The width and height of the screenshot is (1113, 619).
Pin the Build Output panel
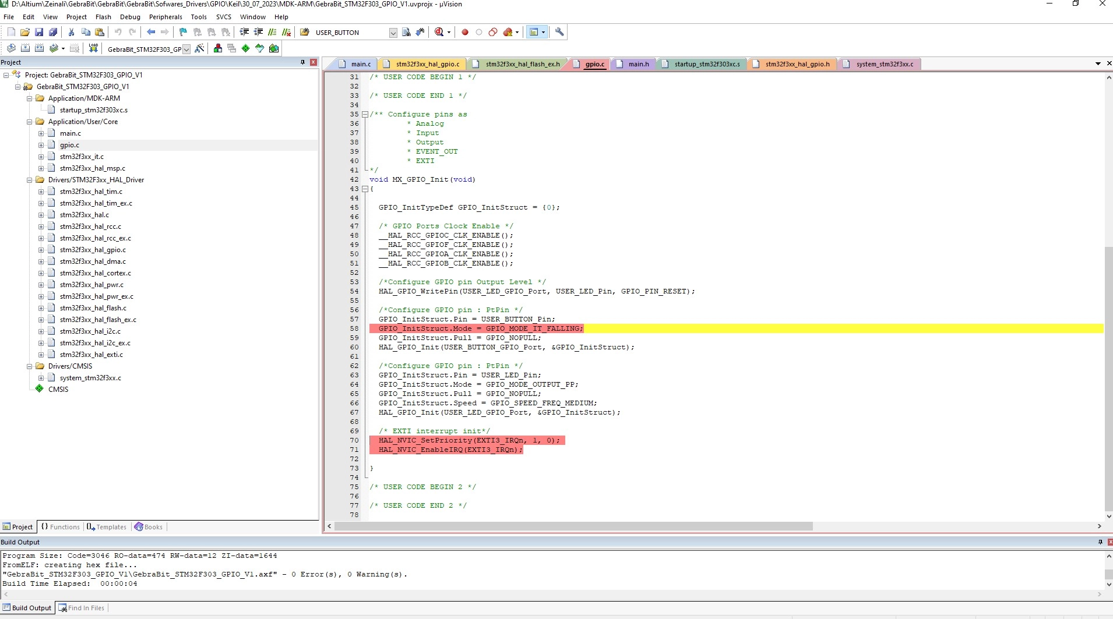click(1100, 542)
